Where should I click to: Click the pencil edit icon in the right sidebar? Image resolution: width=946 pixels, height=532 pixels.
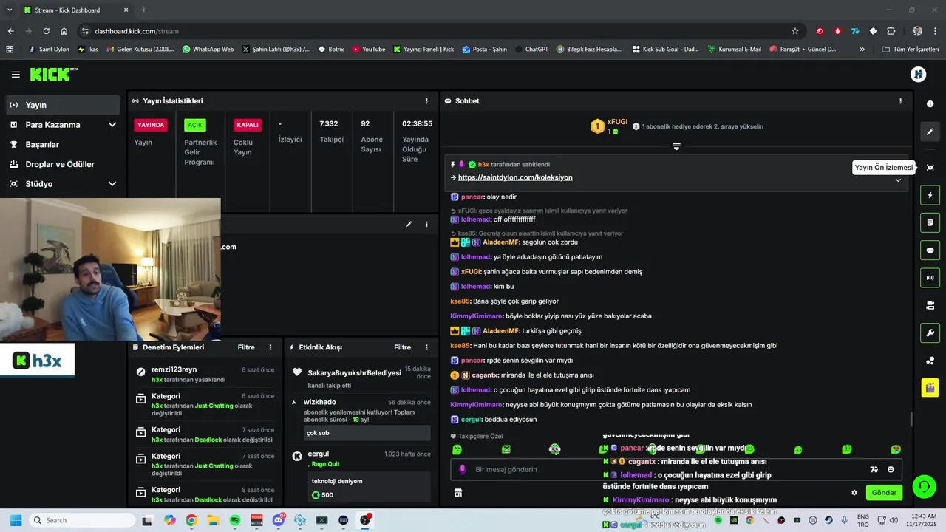[930, 132]
